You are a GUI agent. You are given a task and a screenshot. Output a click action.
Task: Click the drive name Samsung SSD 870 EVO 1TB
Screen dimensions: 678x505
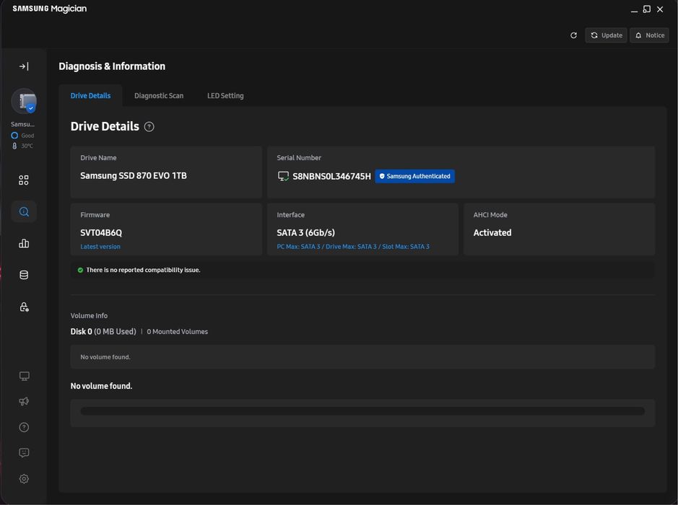(x=133, y=176)
